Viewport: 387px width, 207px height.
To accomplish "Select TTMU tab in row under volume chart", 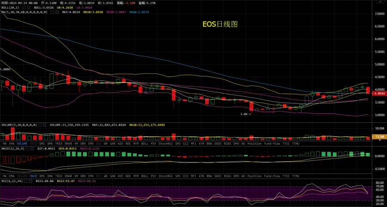I will [x=296, y=143].
